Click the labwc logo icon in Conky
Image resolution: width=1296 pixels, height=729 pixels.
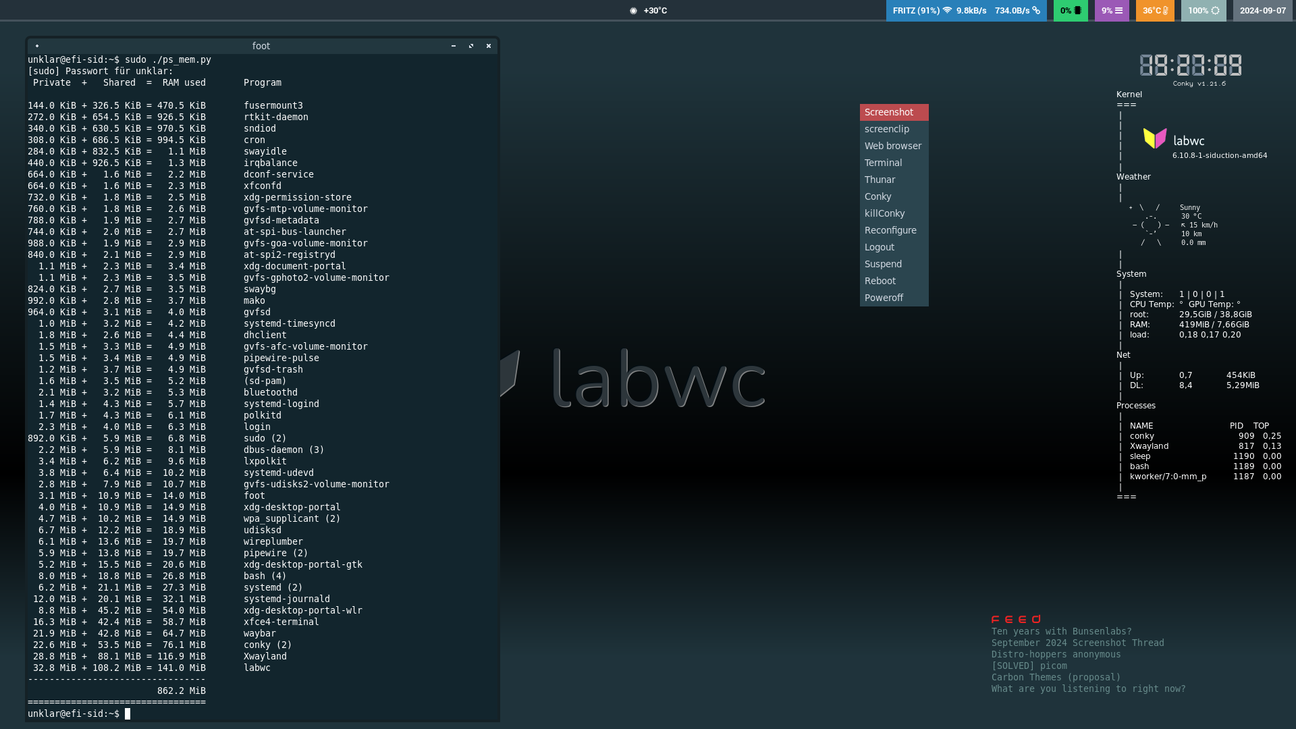click(x=1155, y=138)
